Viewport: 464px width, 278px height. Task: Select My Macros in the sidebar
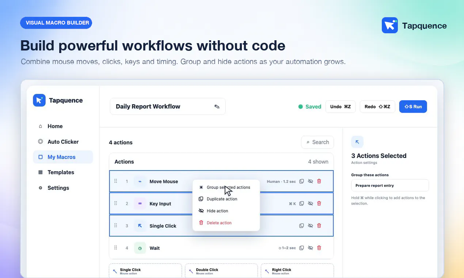pos(63,157)
